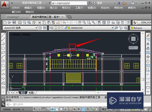Expand the Undo history arrow
This screenshot has height=112, width=152.
tap(67, 22)
